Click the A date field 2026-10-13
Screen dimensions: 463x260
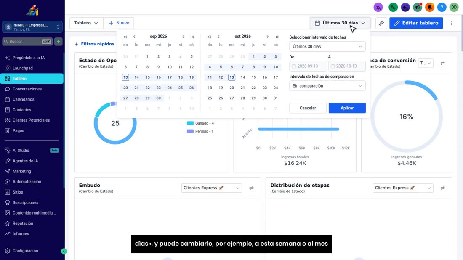pos(347,66)
